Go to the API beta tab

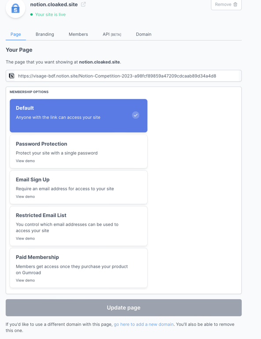click(x=112, y=34)
